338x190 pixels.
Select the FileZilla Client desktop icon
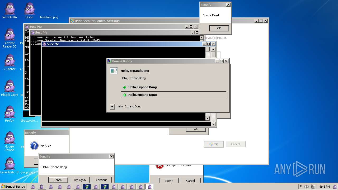point(10,88)
